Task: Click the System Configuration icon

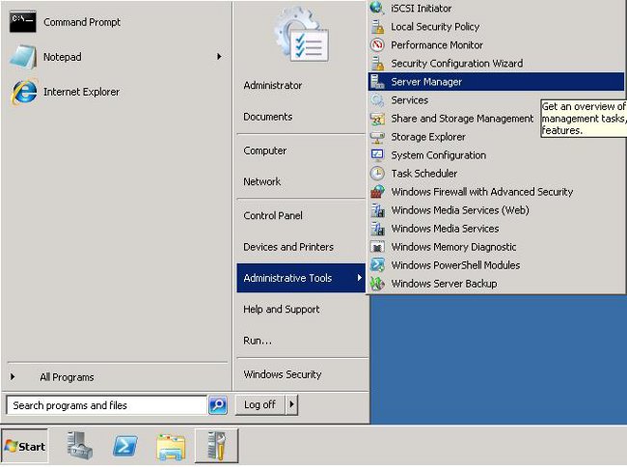Action: pos(377,155)
